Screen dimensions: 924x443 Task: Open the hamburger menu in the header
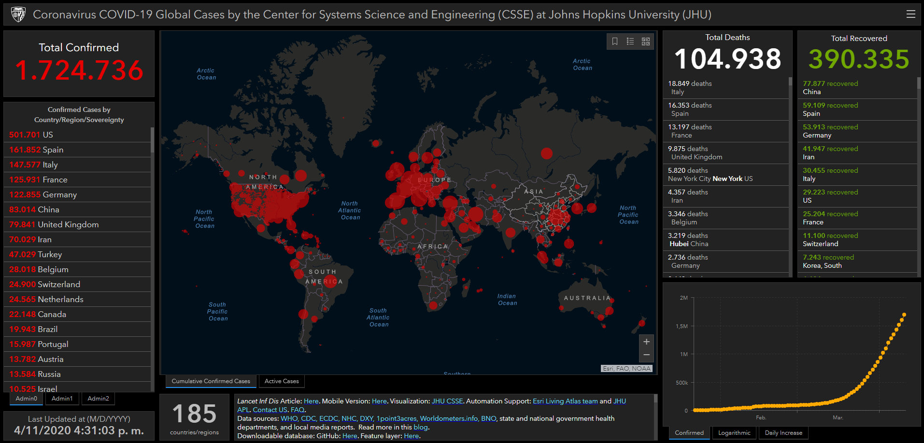coord(910,14)
